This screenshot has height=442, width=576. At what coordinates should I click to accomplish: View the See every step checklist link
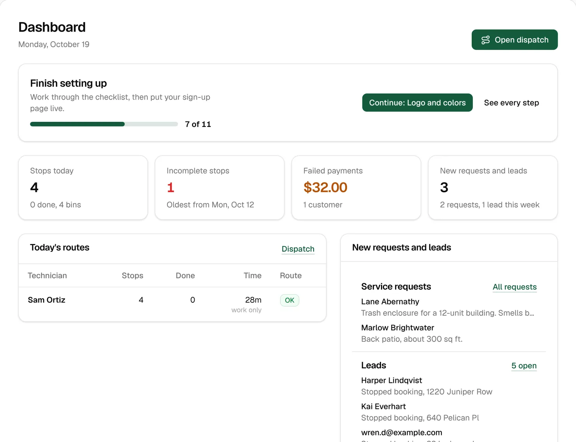pyautogui.click(x=511, y=103)
